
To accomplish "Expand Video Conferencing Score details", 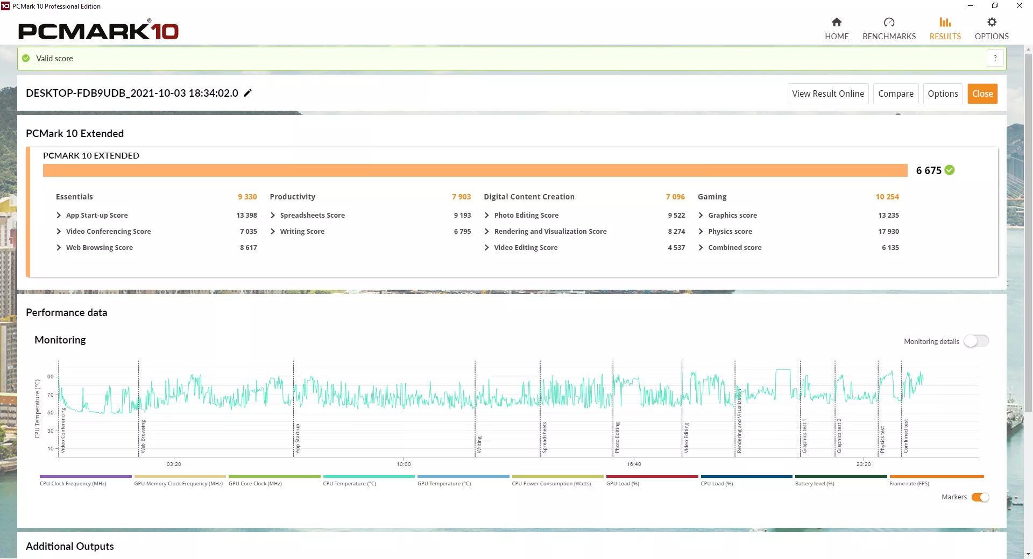I will coord(59,231).
